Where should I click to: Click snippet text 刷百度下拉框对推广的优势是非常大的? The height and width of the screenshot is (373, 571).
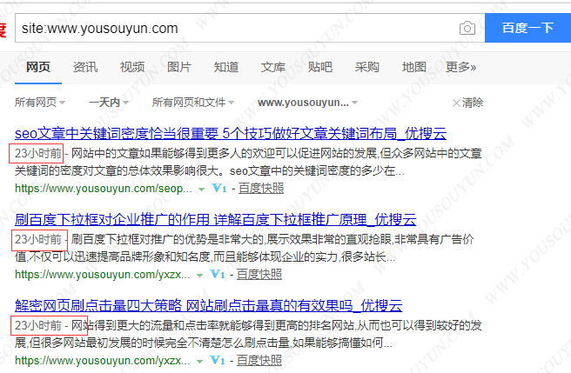[167, 239]
